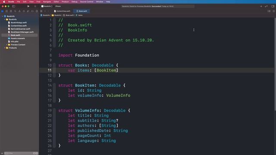Image resolution: width=276 pixels, height=155 pixels.
Task: Click the code review arrows button
Action: click(266, 6)
